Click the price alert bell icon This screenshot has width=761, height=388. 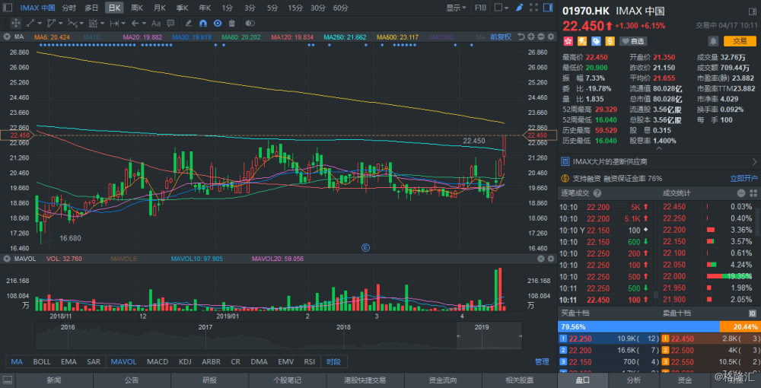click(x=712, y=41)
